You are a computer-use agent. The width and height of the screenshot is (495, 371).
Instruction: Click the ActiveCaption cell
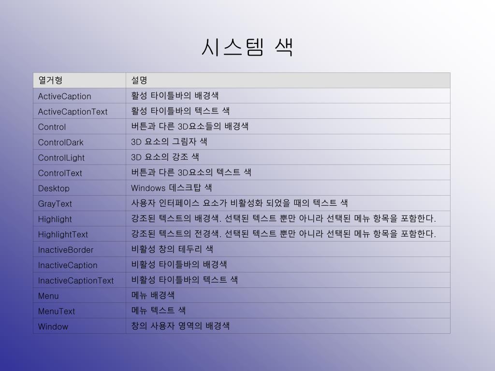[x=80, y=96]
